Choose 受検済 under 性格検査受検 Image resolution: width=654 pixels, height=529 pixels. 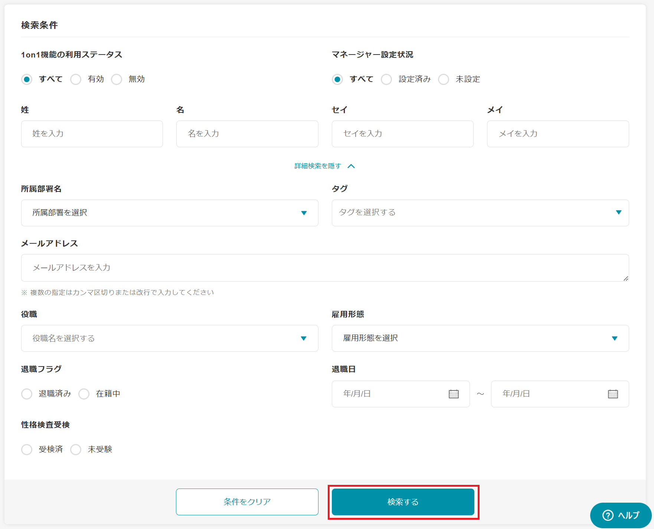pos(27,449)
